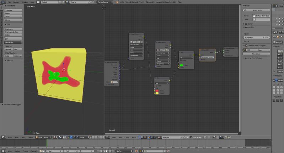The width and height of the screenshot is (284, 153).
Task: Select the compositing nodes tree type icon
Action: coord(142,137)
